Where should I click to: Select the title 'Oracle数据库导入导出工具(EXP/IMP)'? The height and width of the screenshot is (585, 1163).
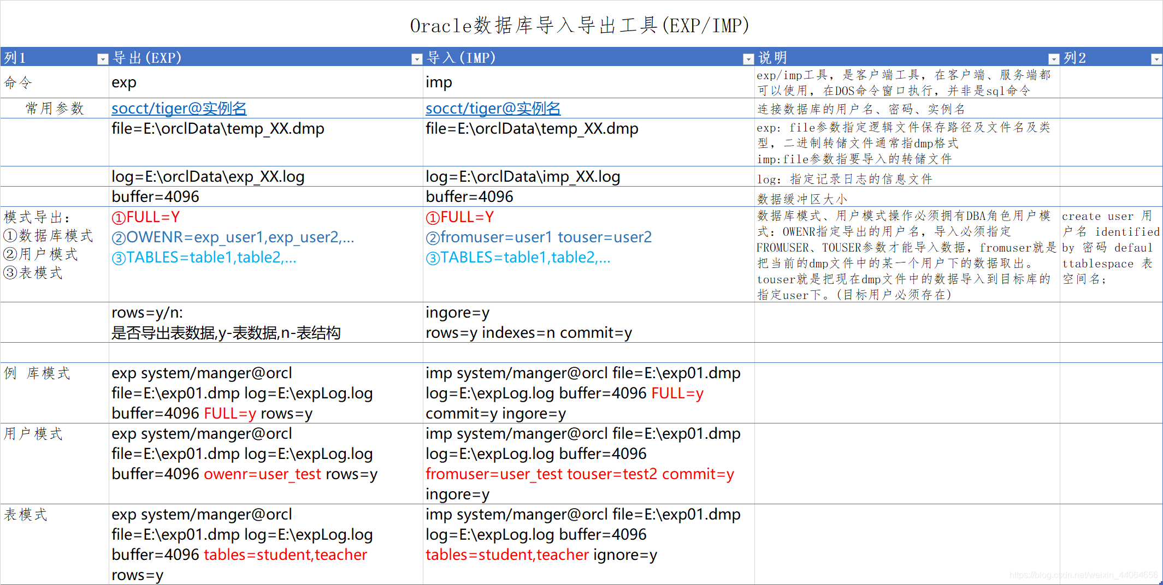580,25
